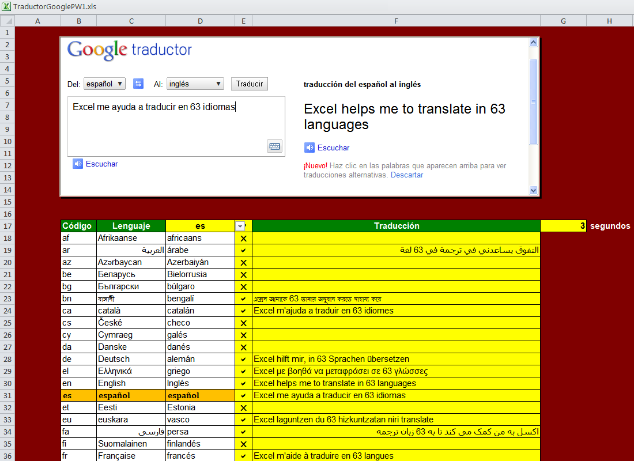Click the Select All corner of the sheet
The height and width of the screenshot is (461, 634).
click(x=7, y=21)
